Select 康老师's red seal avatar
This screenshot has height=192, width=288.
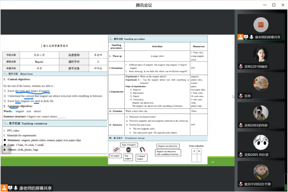pos(261,24)
